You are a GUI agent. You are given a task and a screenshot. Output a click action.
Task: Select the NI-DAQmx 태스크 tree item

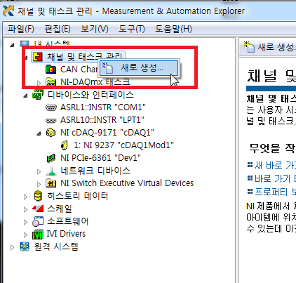pos(95,82)
